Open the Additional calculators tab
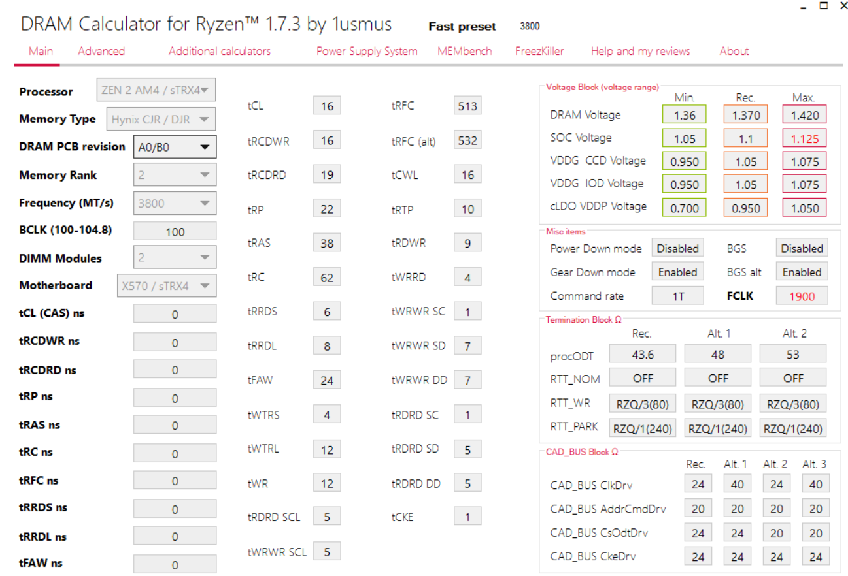This screenshot has height=576, width=848. pyautogui.click(x=220, y=51)
